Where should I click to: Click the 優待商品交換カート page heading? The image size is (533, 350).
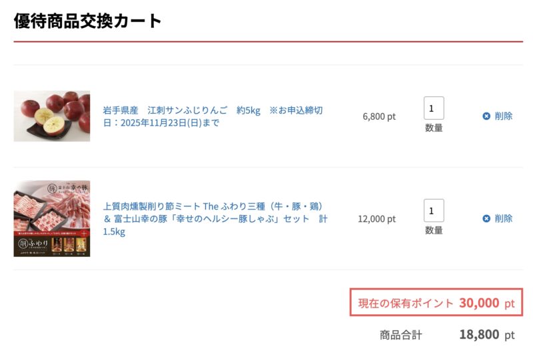point(88,21)
